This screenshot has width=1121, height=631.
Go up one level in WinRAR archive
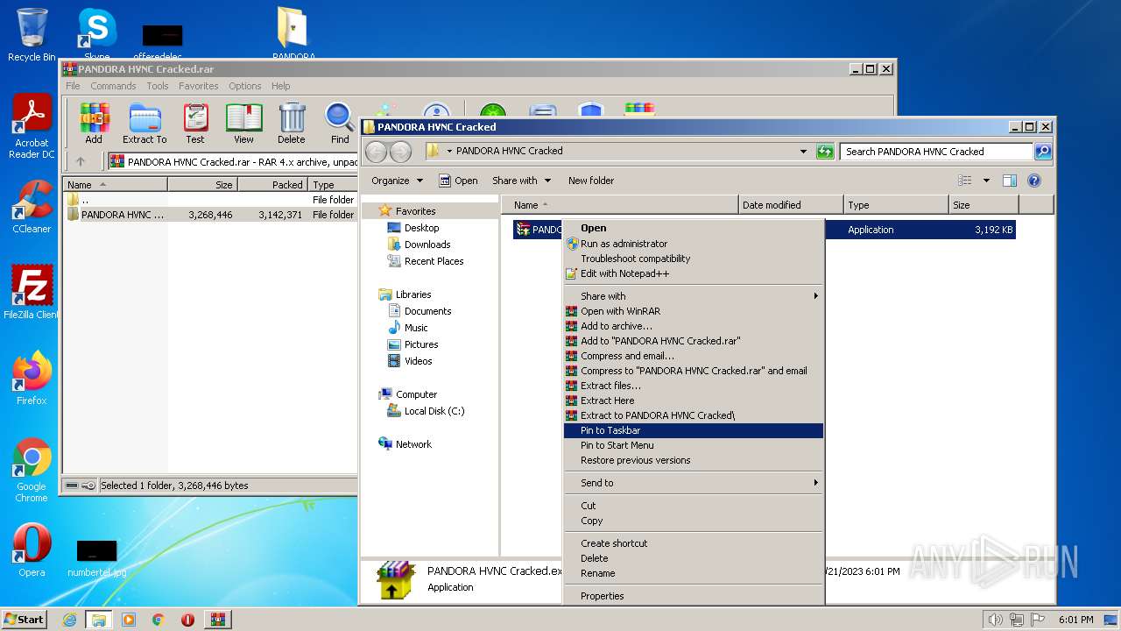pos(81,161)
